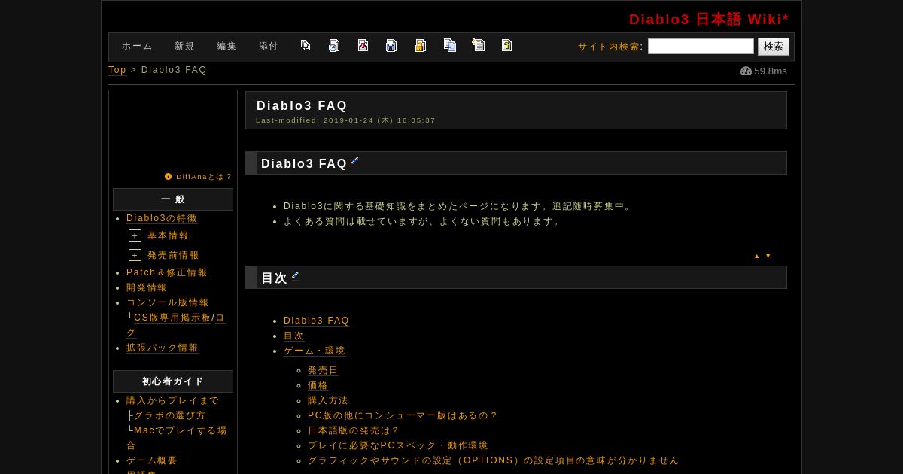Click the red arrow download page icon
This screenshot has width=903, height=474.
click(363, 46)
